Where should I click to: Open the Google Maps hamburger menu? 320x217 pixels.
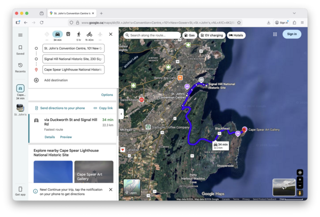pyautogui.click(x=20, y=35)
